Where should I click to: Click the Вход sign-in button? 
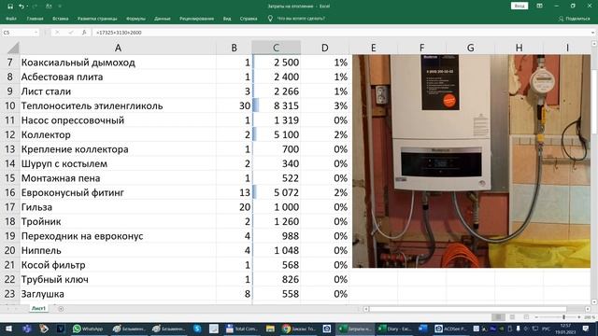[520, 6]
